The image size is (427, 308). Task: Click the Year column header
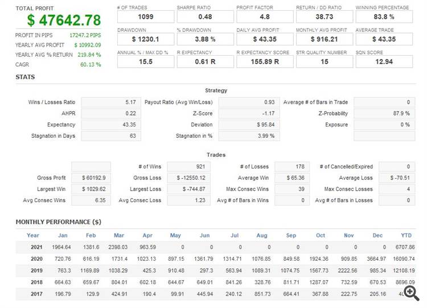click(33, 235)
